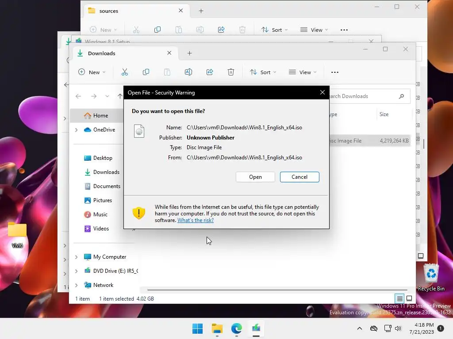This screenshot has width=453, height=339.
Task: Click the horizontal scrollbar in Downloads window
Action: 277,290
